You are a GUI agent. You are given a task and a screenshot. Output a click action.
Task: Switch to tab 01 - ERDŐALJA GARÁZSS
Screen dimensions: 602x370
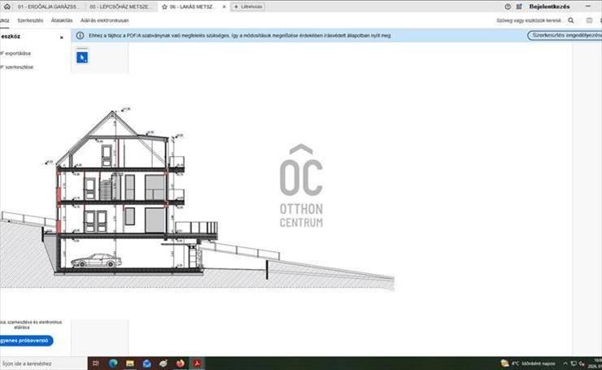point(47,7)
